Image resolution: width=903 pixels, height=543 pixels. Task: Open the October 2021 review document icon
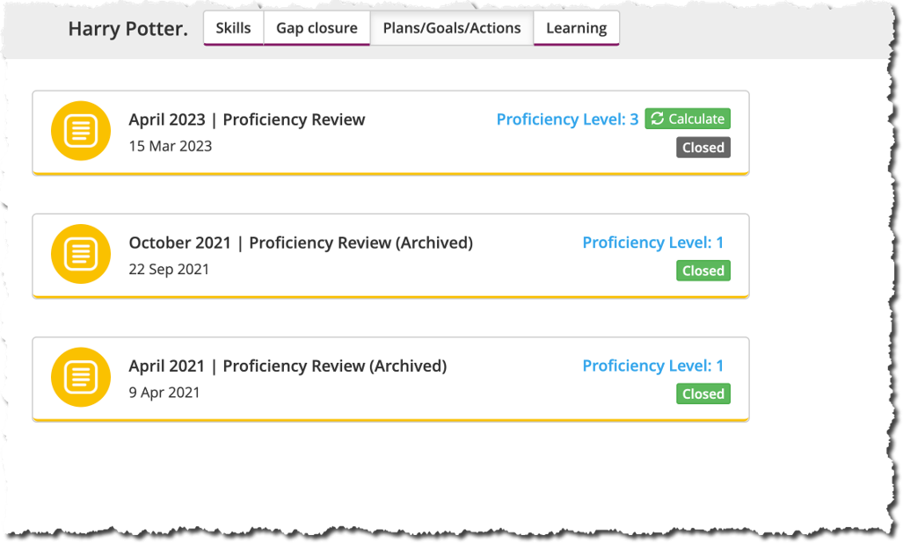[81, 254]
